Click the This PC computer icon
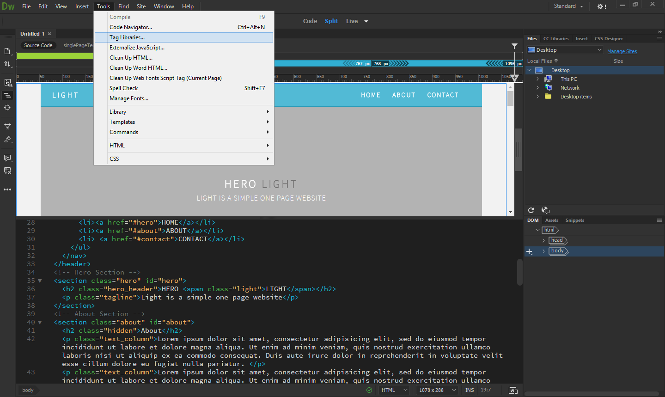Image resolution: width=665 pixels, height=397 pixels. point(548,79)
